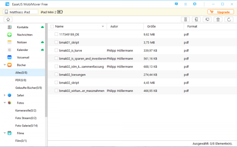Viewport: 237px width, 147px height.
Task: Click the iCloud icon next to Kontakte
Action: [42, 27]
